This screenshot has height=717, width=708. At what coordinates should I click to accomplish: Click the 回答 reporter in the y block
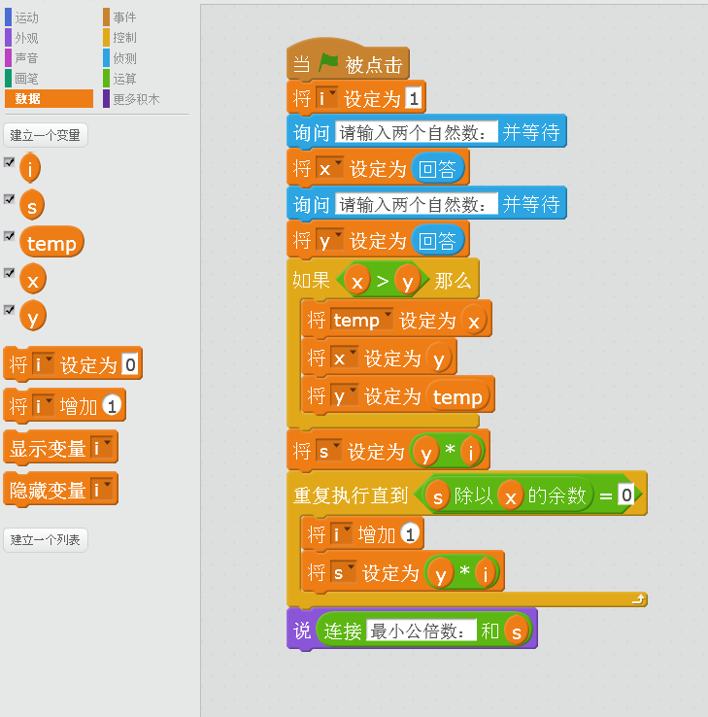pyautogui.click(x=437, y=240)
